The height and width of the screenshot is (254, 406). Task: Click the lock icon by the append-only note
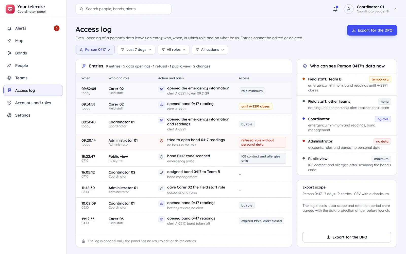pyautogui.click(x=83, y=241)
